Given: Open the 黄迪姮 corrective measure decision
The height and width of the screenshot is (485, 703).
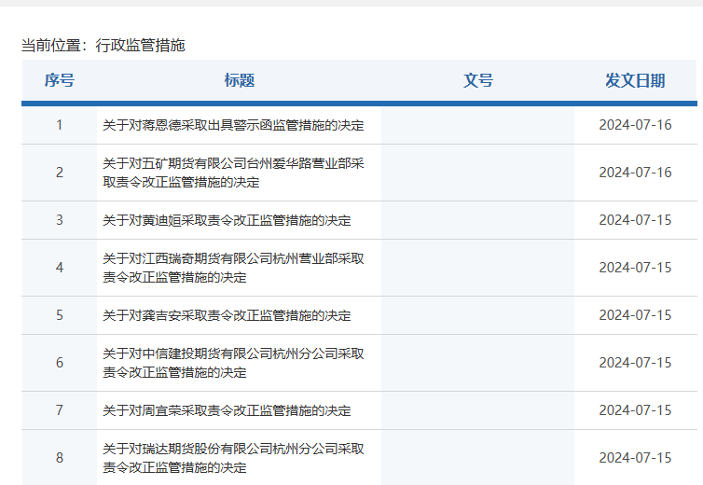Looking at the screenshot, I should [227, 220].
